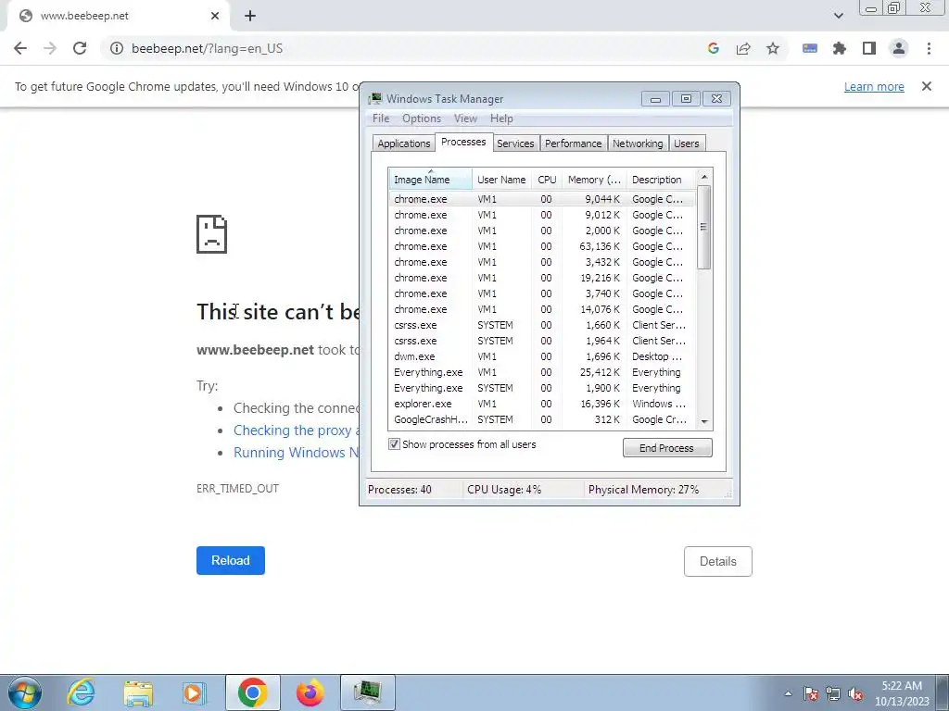949x711 pixels.
Task: Click the Task Manager taskbar button
Action: coord(367,692)
